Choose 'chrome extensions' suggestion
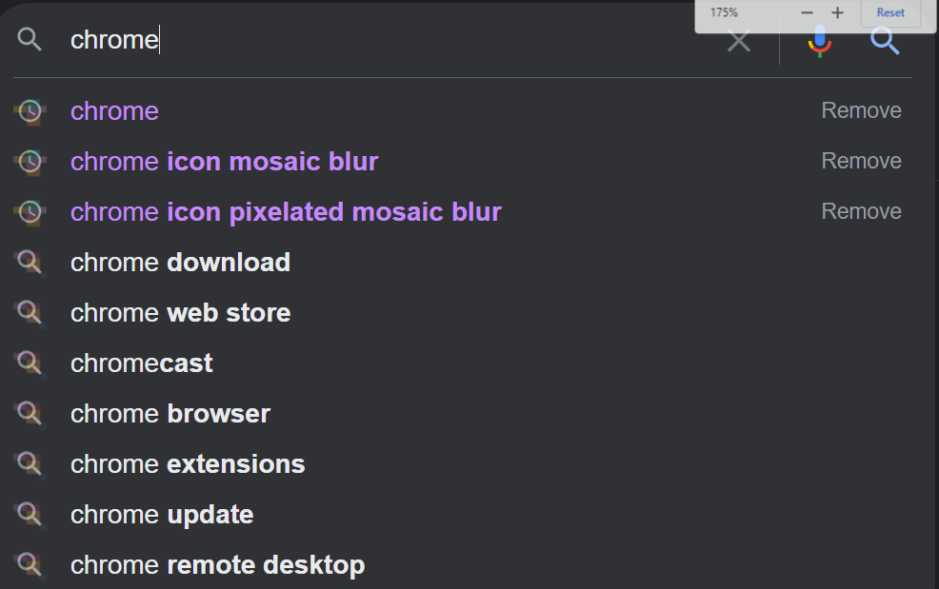 tap(188, 464)
